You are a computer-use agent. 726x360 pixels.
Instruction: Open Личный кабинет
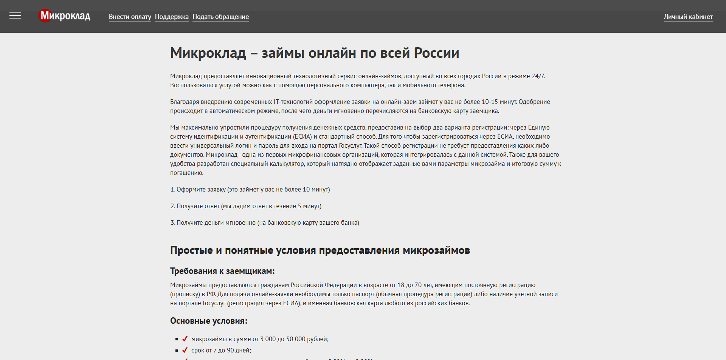(688, 17)
